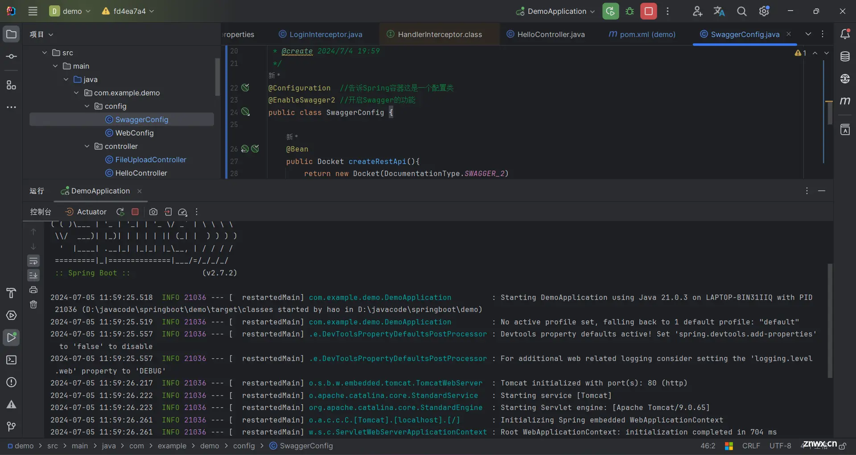
Task: Click the Spring bean gutter icon on line 22
Action: (245, 88)
